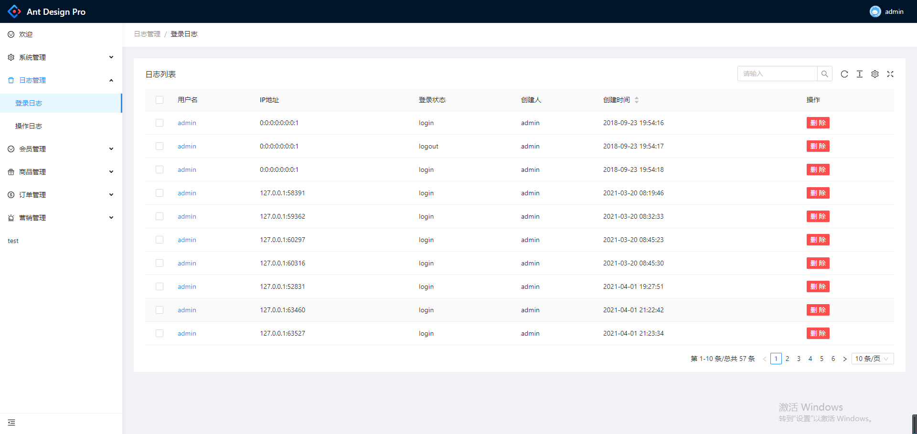This screenshot has width=917, height=434.
Task: Go to page 6
Action: pyautogui.click(x=833, y=359)
